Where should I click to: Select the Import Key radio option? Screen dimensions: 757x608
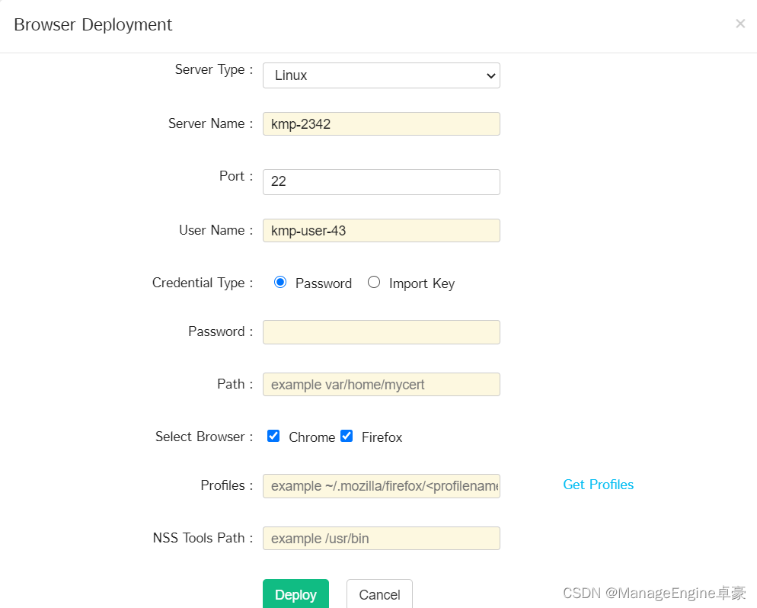pos(374,282)
